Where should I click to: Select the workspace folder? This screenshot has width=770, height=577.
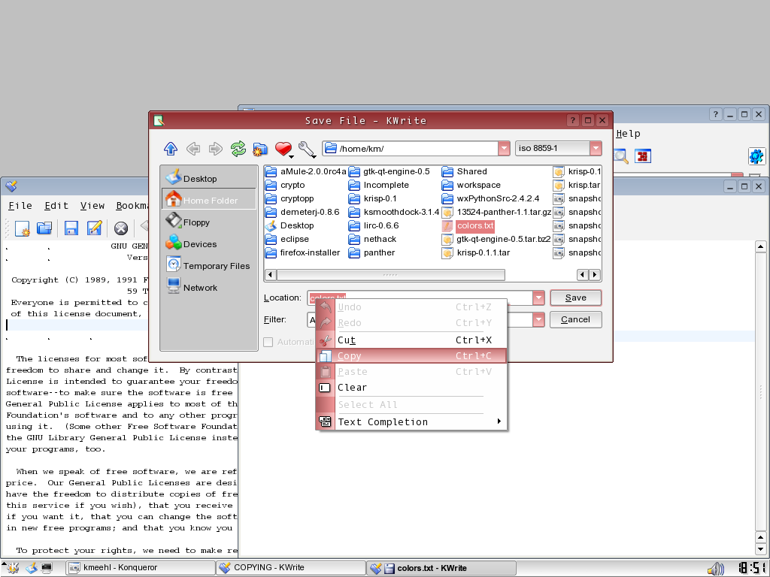471,185
